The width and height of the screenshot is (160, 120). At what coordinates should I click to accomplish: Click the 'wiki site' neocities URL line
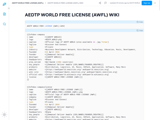(72, 72)
